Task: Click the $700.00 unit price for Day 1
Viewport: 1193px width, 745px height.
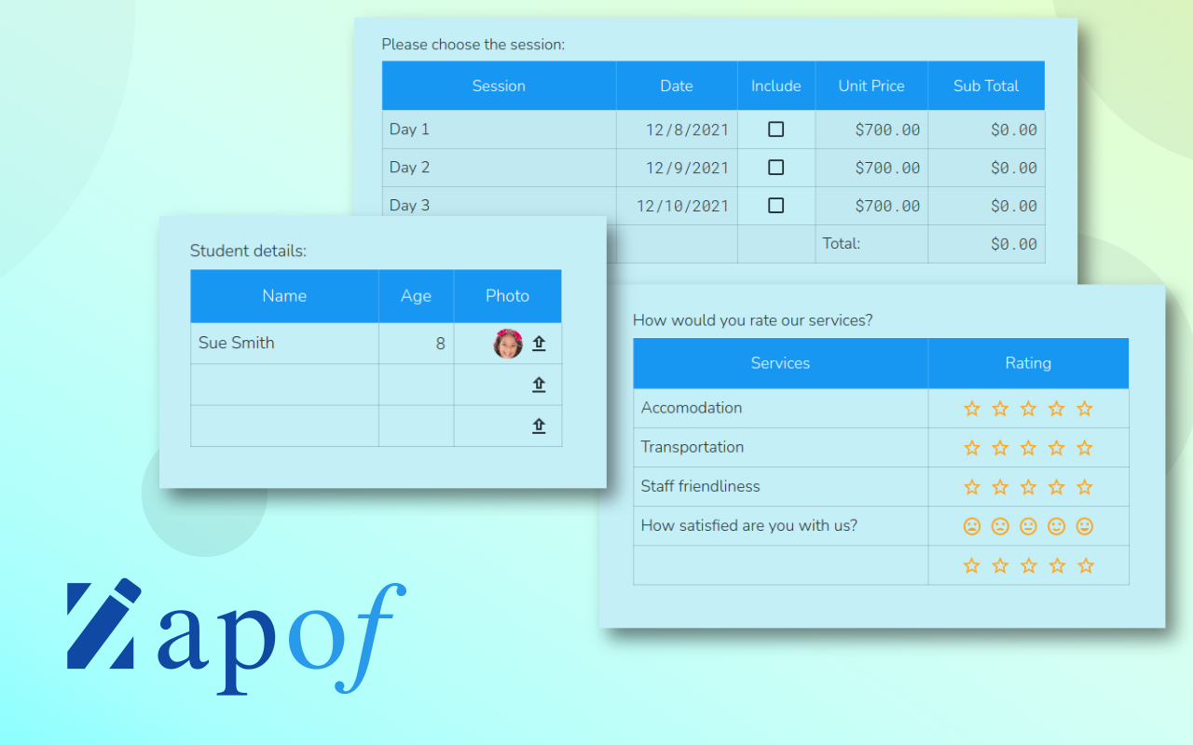Action: coord(887,130)
